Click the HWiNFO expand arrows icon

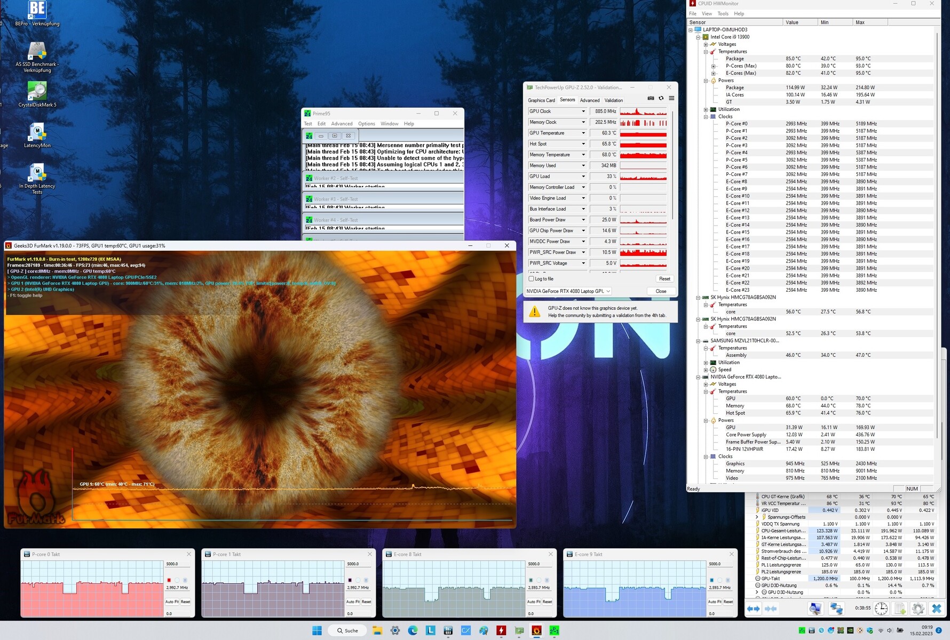[753, 609]
